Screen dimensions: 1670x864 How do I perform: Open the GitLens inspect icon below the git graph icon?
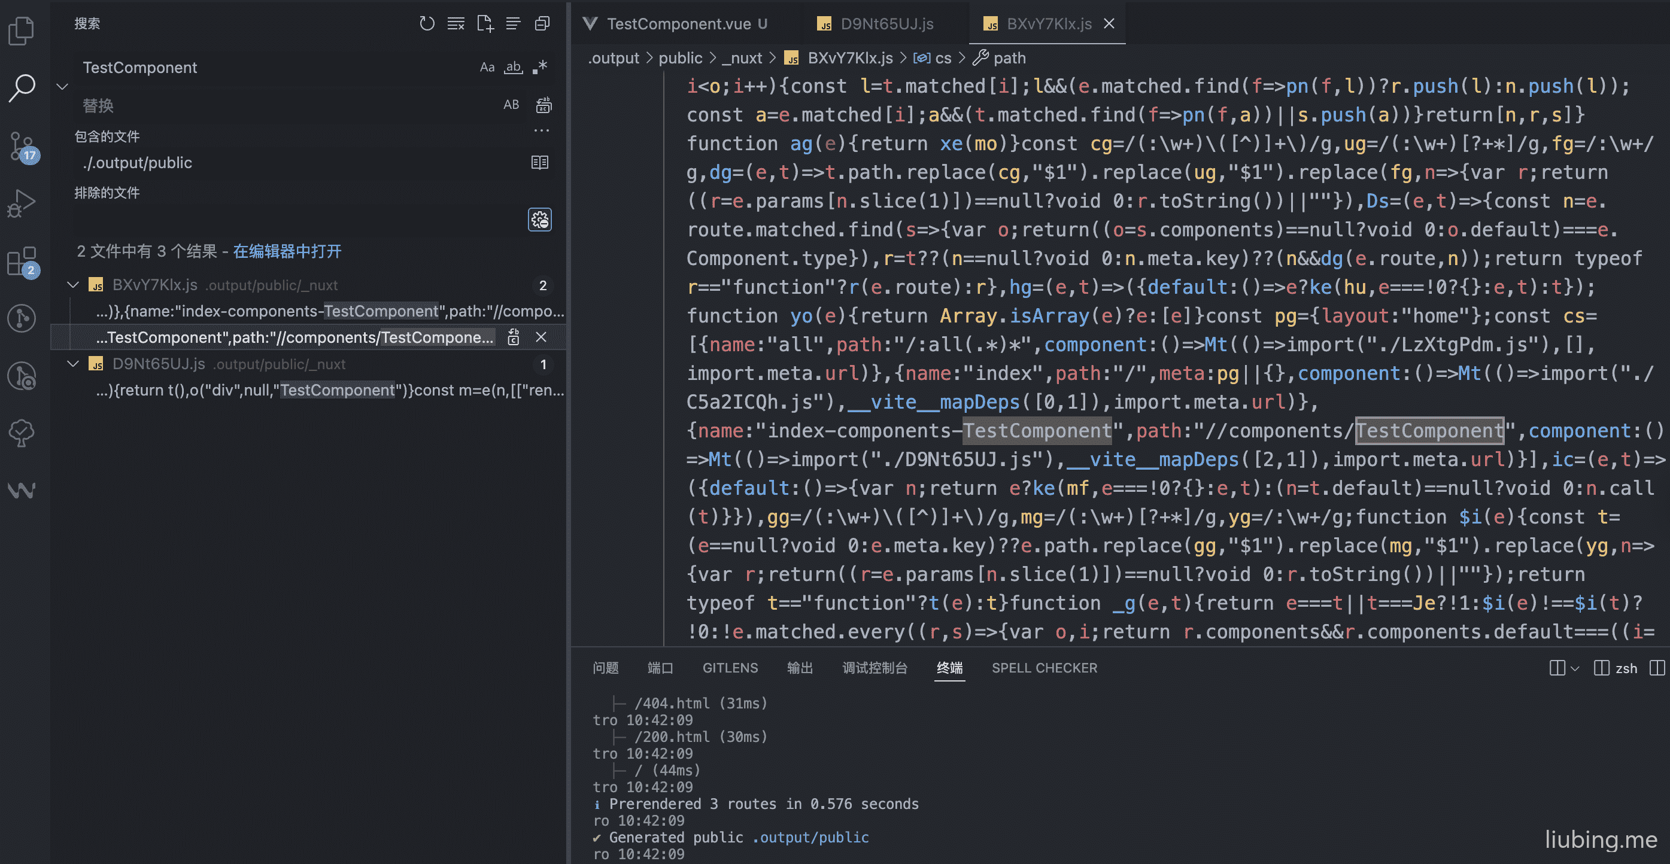[x=22, y=376]
